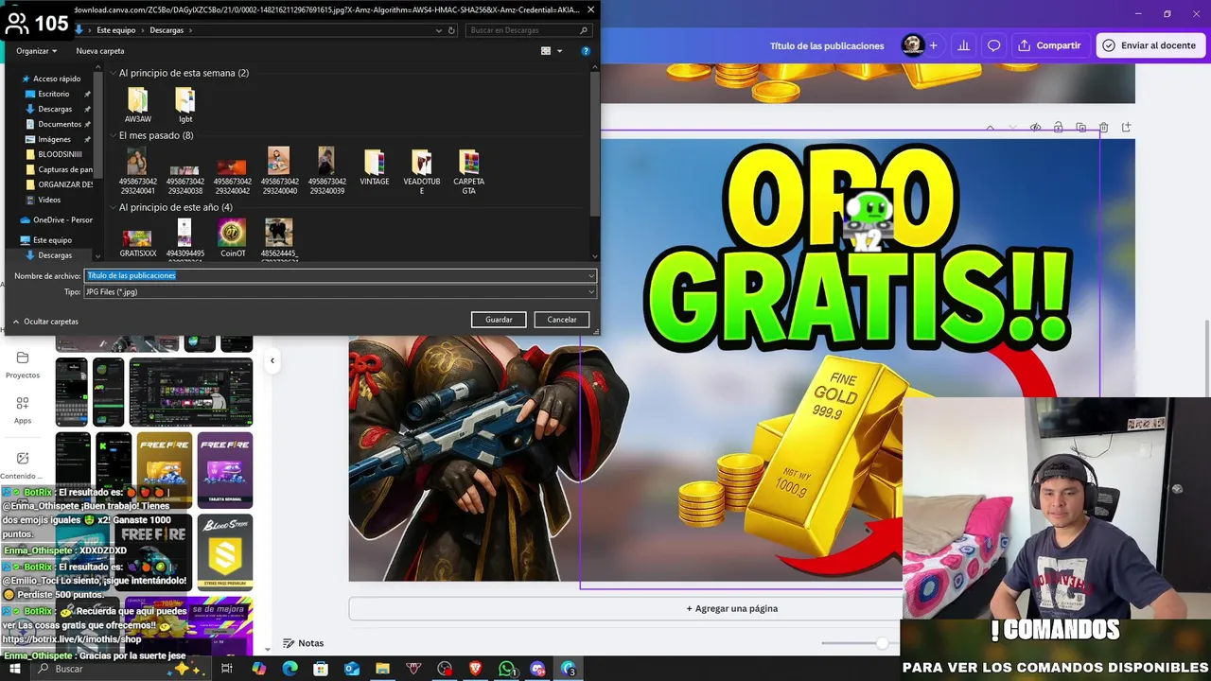Select the BLOODSINIIII folder in navigation pane
The width and height of the screenshot is (1211, 681).
53,154
